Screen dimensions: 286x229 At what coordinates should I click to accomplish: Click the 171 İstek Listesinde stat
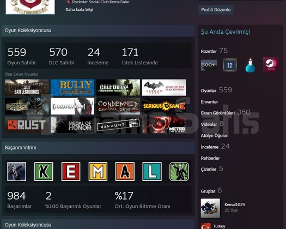[140, 56]
